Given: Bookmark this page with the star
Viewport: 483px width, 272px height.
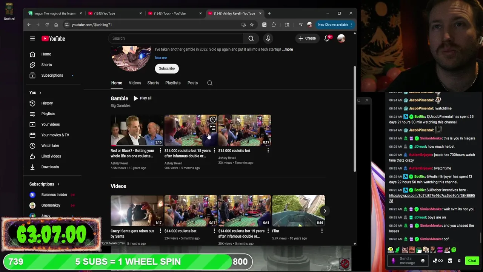Looking at the screenshot, I should coord(252,25).
